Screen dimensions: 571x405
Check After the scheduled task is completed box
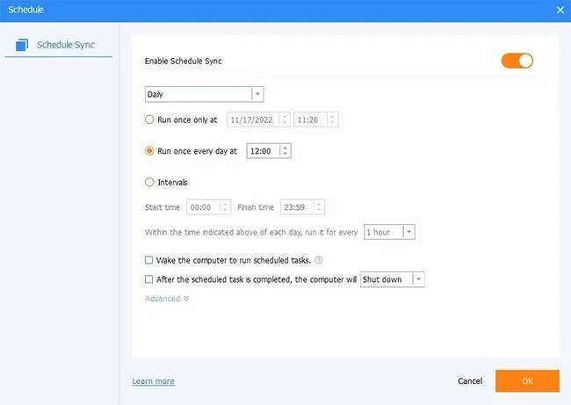[x=148, y=279]
